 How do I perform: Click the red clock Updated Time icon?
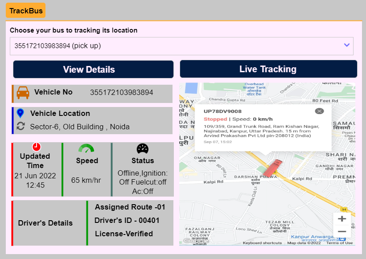[x=37, y=147]
